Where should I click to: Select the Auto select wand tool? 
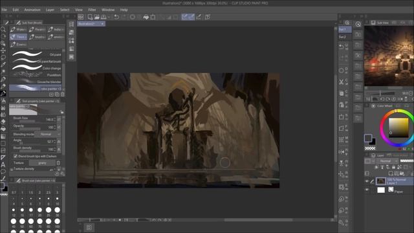pyautogui.click(x=3, y=72)
